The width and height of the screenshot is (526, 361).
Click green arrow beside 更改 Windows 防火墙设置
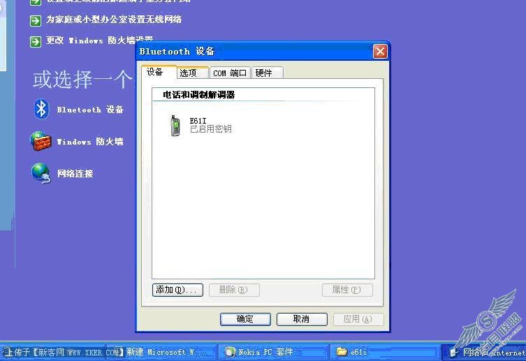tap(36, 41)
